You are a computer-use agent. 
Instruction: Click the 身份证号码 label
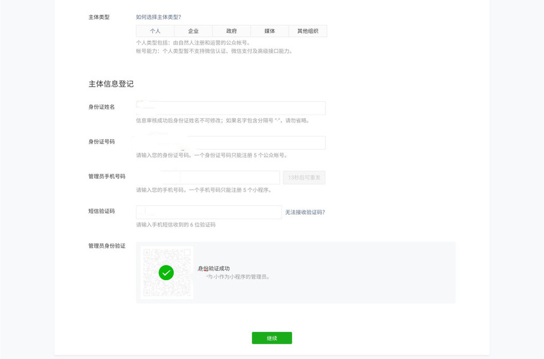(102, 142)
